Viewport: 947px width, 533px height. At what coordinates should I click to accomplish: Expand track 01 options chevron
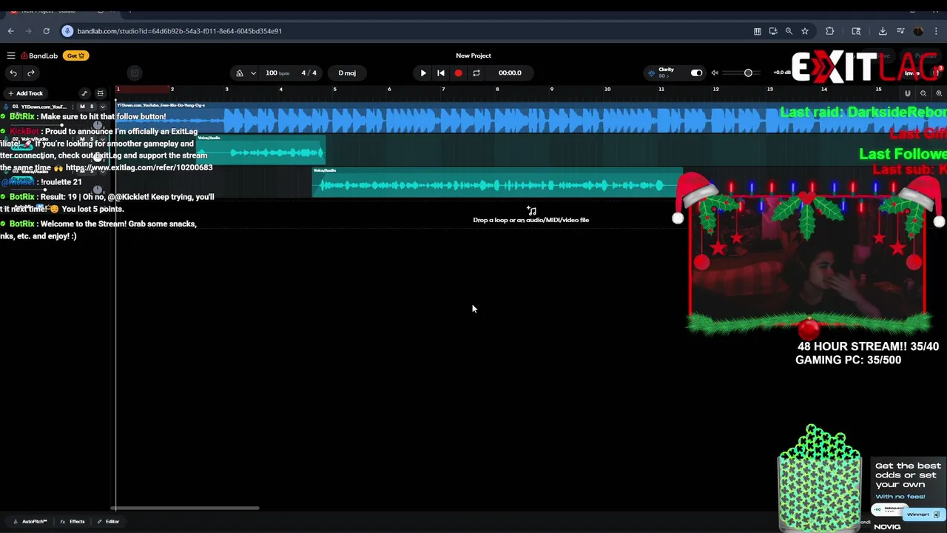coord(103,107)
